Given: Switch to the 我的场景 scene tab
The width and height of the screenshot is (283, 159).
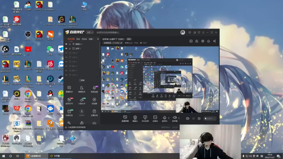Looking at the screenshot, I should pyautogui.click(x=71, y=39).
